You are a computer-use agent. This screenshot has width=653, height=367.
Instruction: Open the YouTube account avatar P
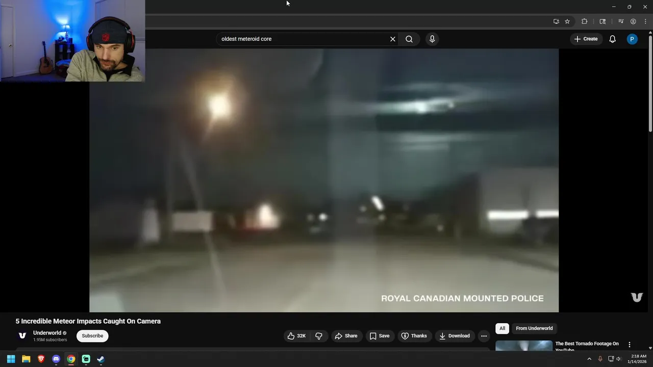click(x=632, y=39)
